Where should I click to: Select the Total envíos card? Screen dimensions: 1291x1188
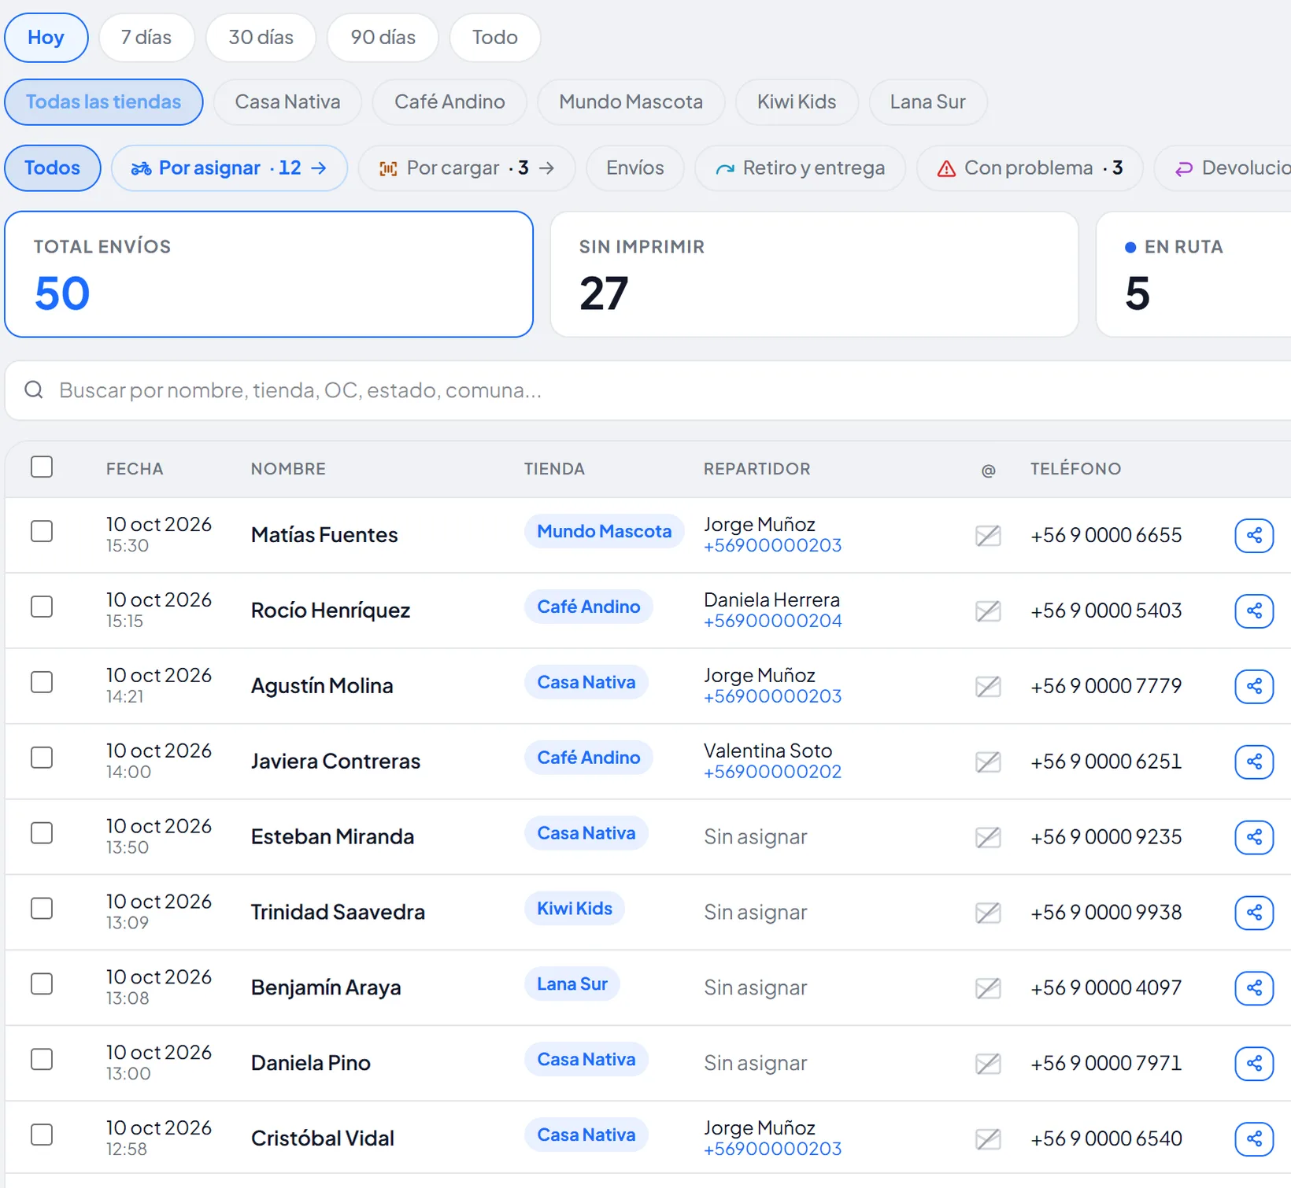pyautogui.click(x=269, y=275)
